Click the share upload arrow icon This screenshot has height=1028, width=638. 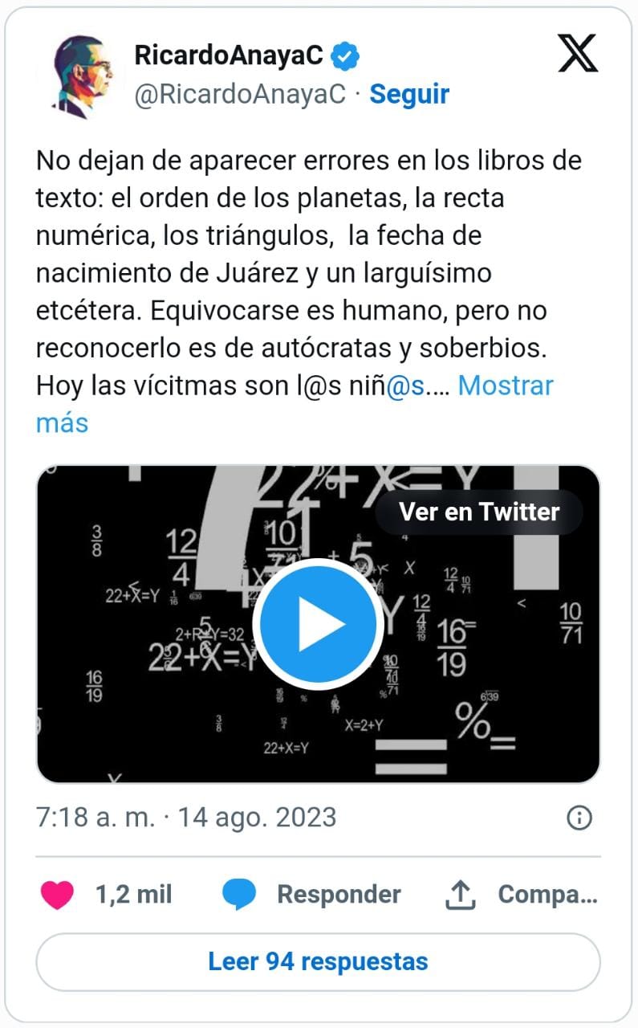coord(461,894)
